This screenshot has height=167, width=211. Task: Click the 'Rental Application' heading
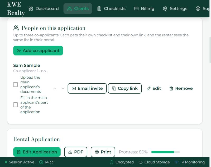37,139
